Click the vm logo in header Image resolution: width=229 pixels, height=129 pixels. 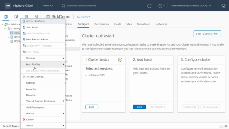click(8, 6)
